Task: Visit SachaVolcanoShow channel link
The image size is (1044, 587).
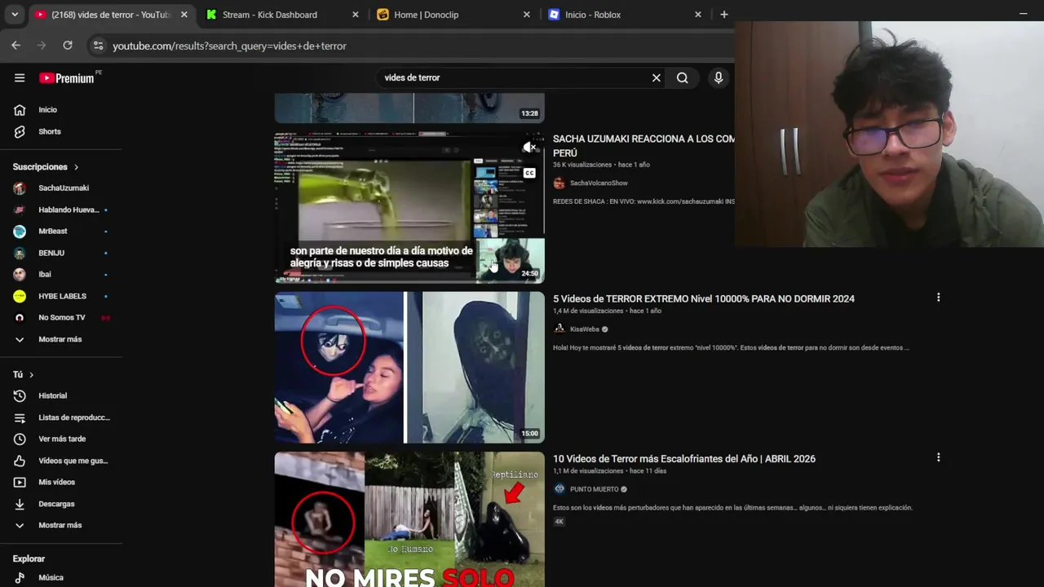Action: click(599, 183)
